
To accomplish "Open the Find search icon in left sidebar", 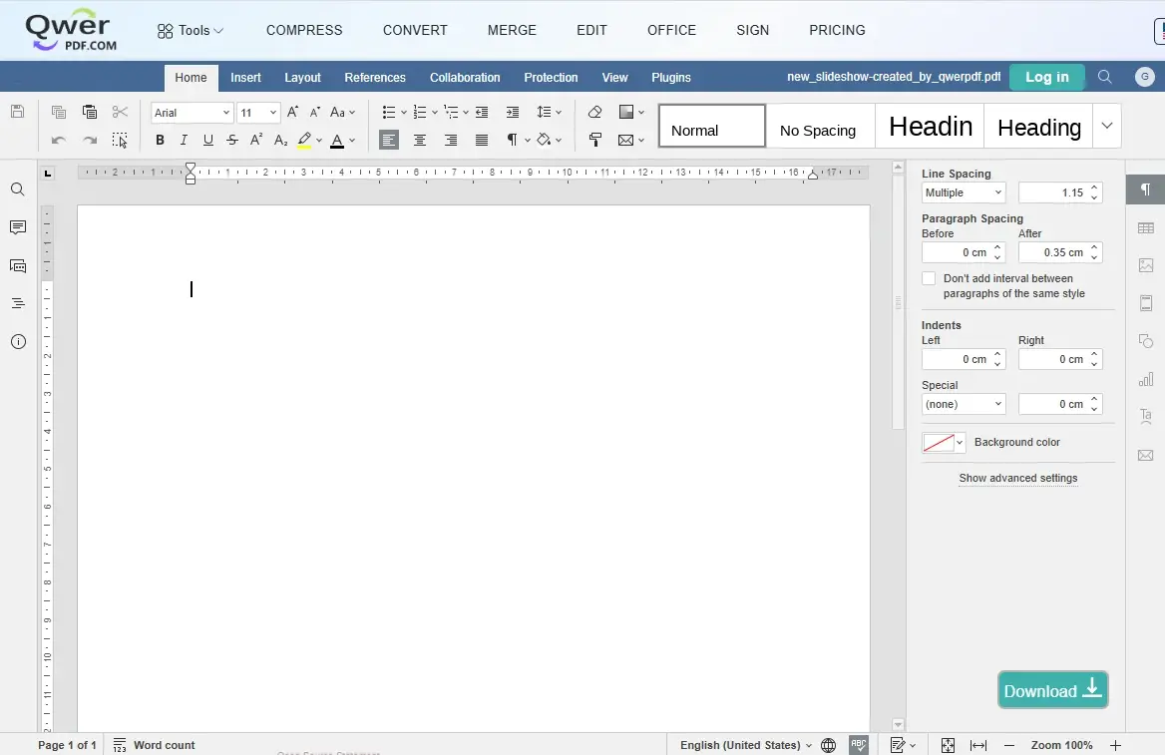I will (x=18, y=189).
